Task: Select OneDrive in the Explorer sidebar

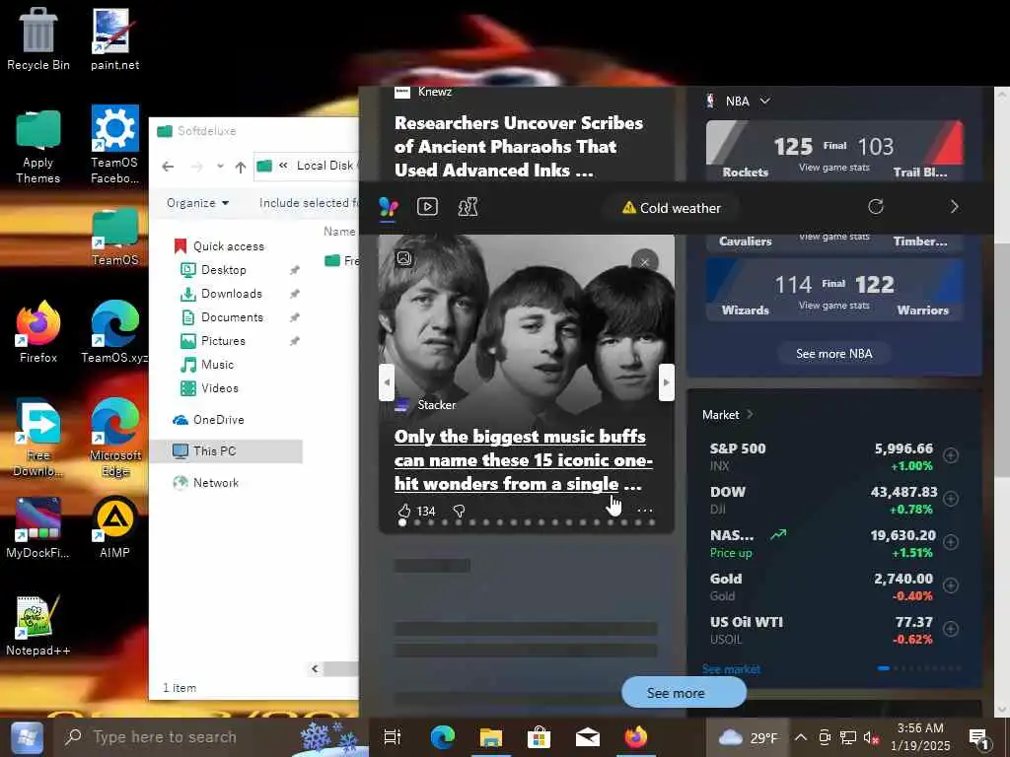Action: tap(208, 420)
